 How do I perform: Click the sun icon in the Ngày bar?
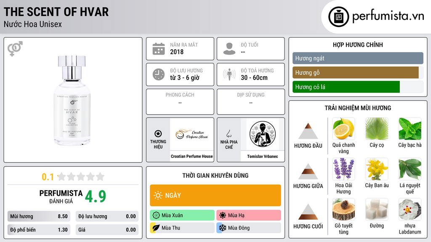[x=158, y=195]
